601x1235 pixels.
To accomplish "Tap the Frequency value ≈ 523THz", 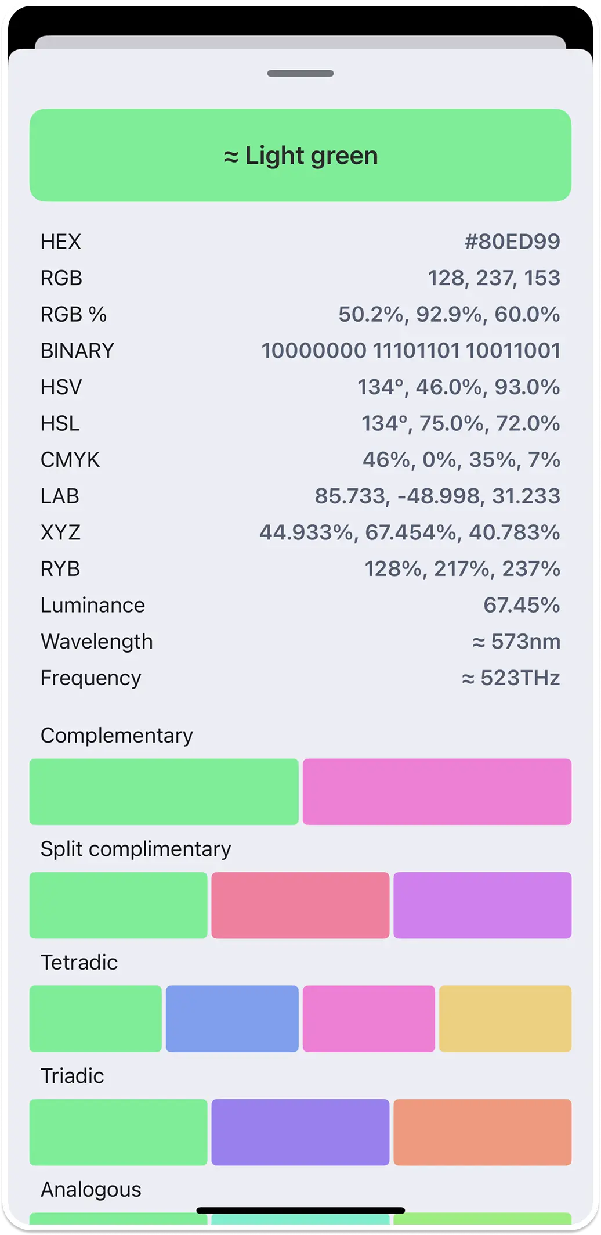I will (x=511, y=678).
